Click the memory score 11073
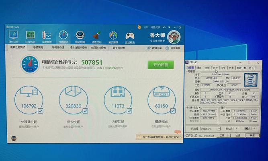This screenshot has height=161, width=268. point(118,106)
